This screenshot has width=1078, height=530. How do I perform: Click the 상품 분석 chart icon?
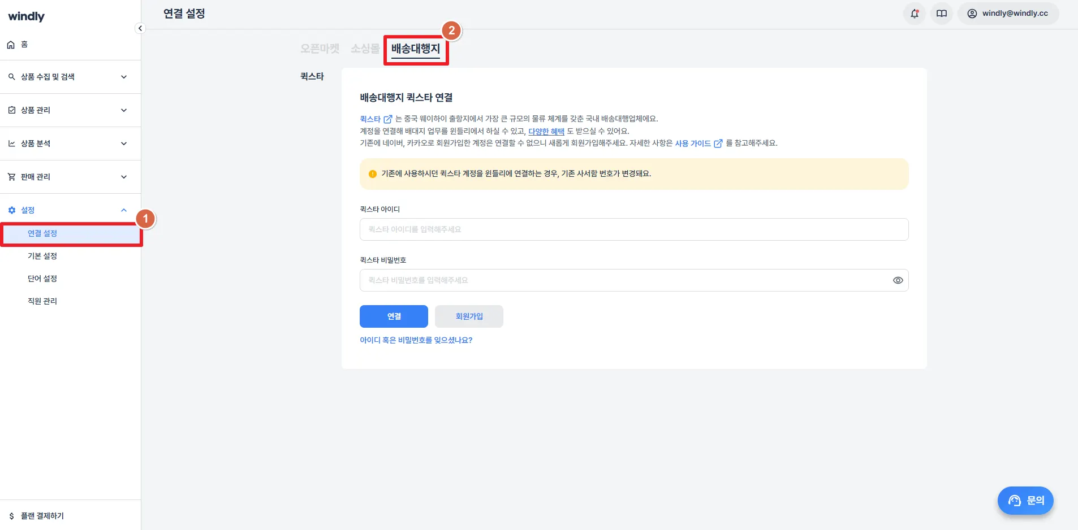click(11, 144)
